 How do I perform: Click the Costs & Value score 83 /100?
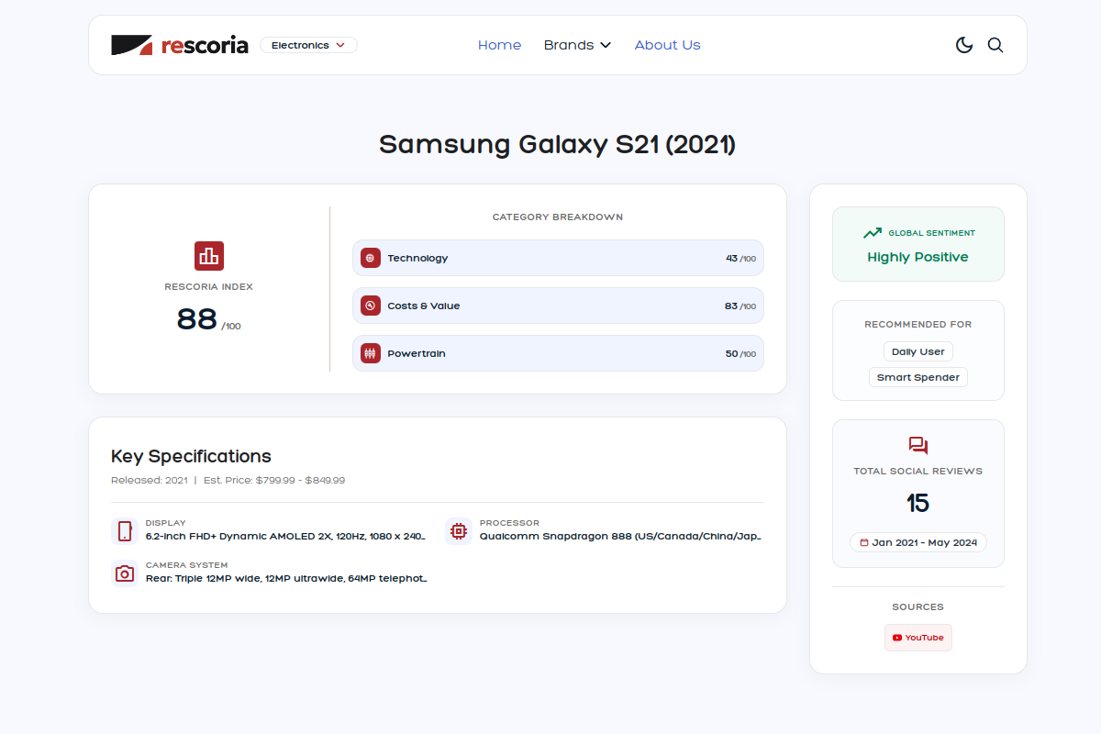pyautogui.click(x=740, y=306)
